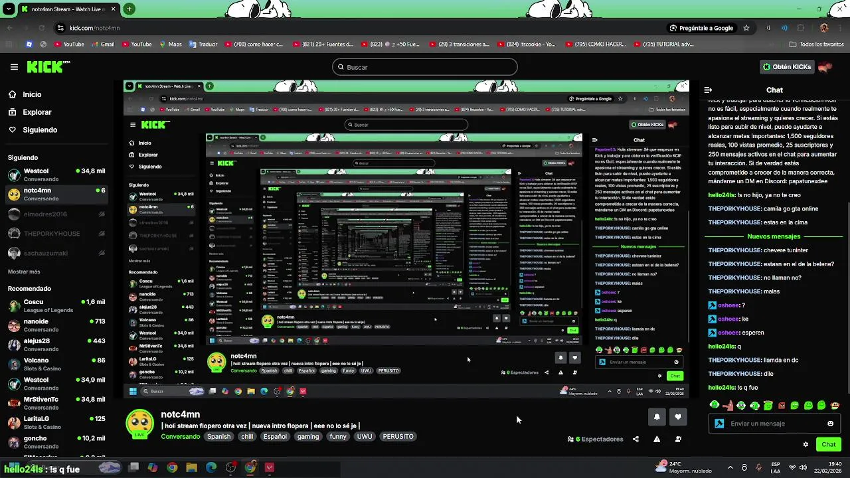Viewport: 850px width, 478px height.
Task: Bookmark this page with the star icon
Action: [x=746, y=28]
